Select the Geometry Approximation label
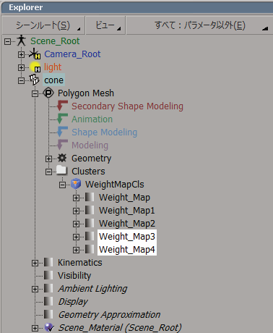 [109, 315]
